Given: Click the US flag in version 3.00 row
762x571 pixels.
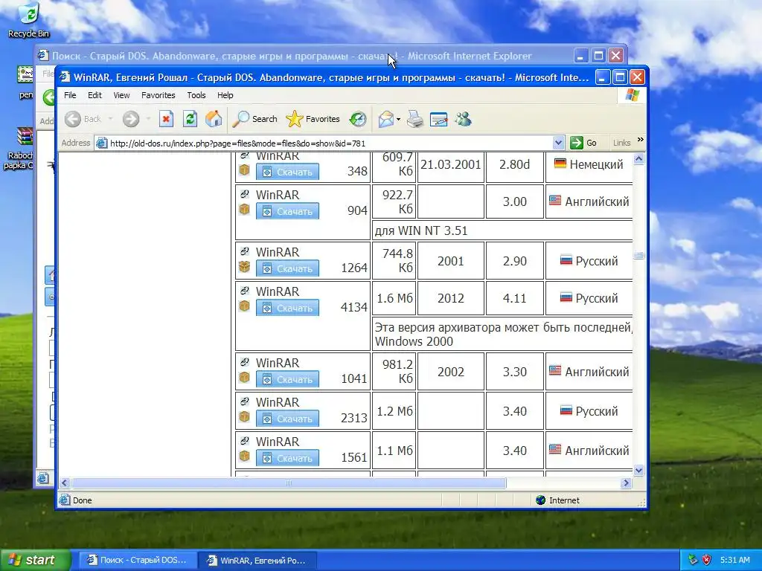Looking at the screenshot, I should (x=555, y=200).
